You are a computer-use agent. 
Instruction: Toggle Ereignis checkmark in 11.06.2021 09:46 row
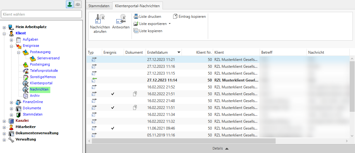[113, 128]
